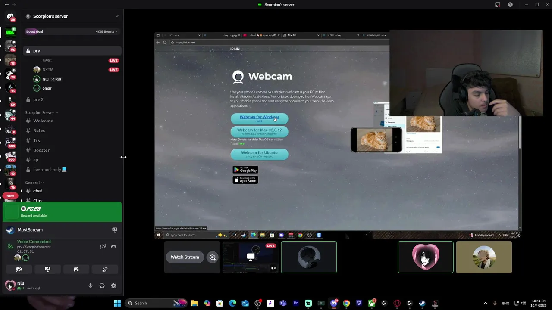Open the Welcome text channel
Image resolution: width=552 pixels, height=310 pixels.
72,121
